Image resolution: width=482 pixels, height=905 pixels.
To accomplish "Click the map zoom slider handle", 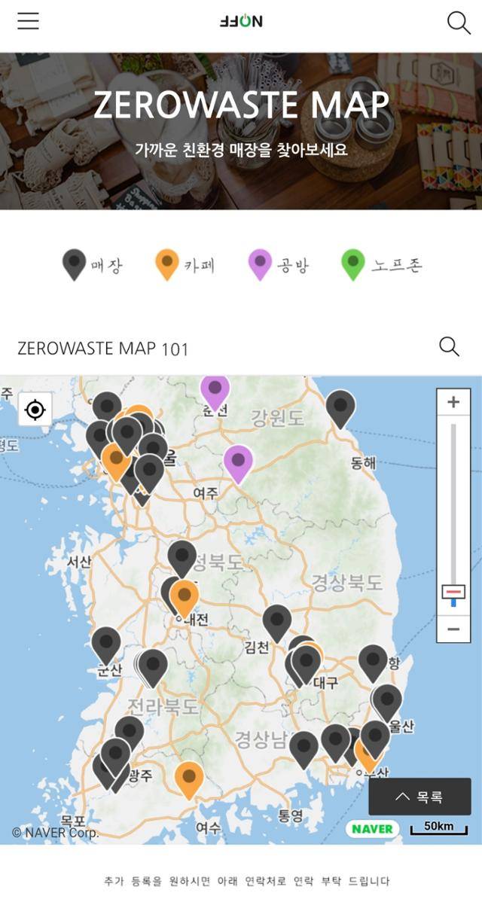I will tap(453, 592).
